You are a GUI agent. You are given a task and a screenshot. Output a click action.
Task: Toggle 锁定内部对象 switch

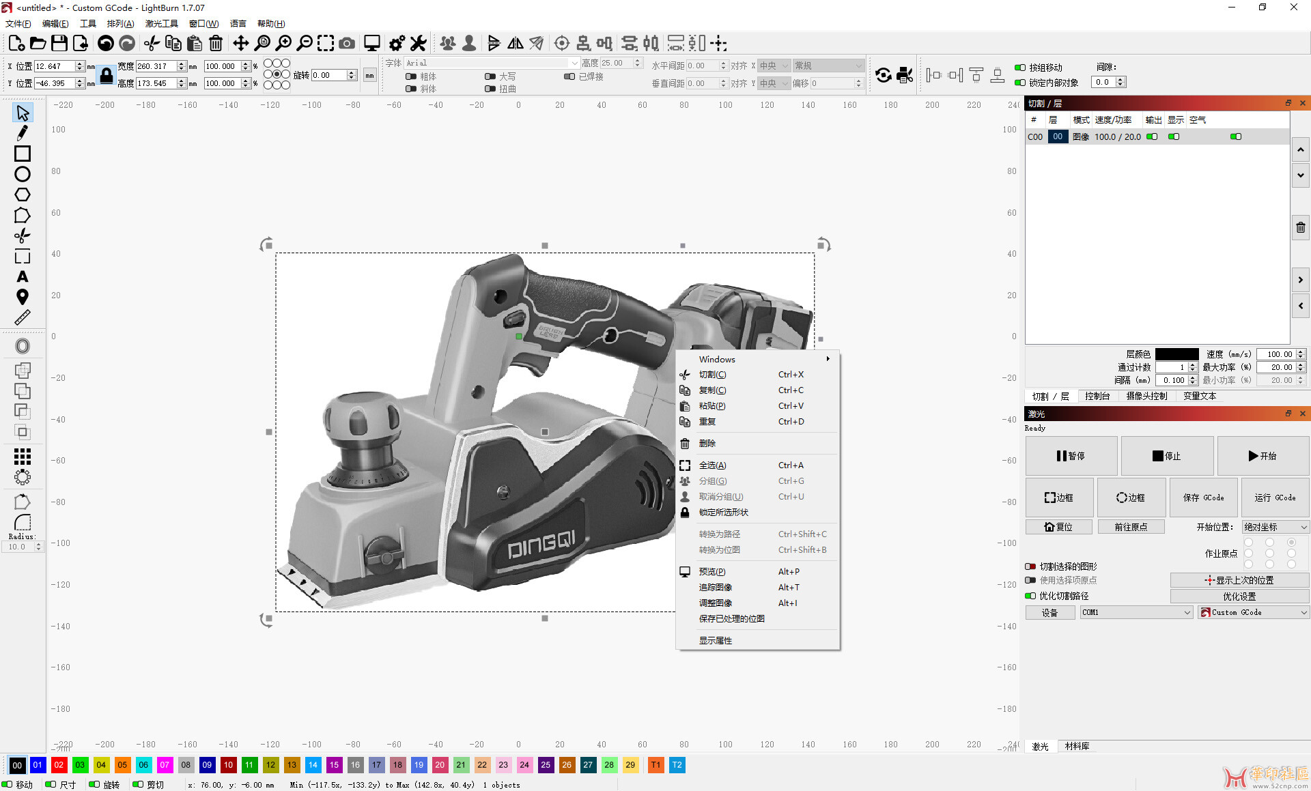tap(1020, 83)
